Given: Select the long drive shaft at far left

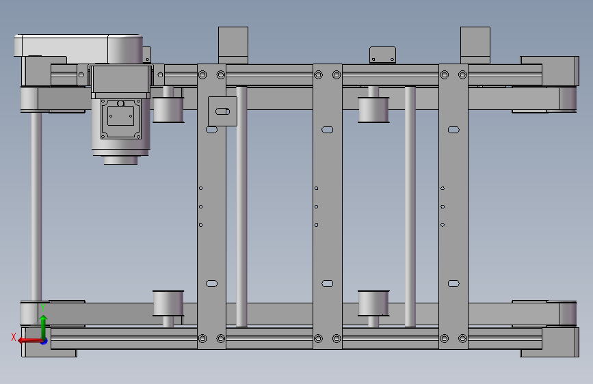Looking at the screenshot, I should click(x=36, y=206).
